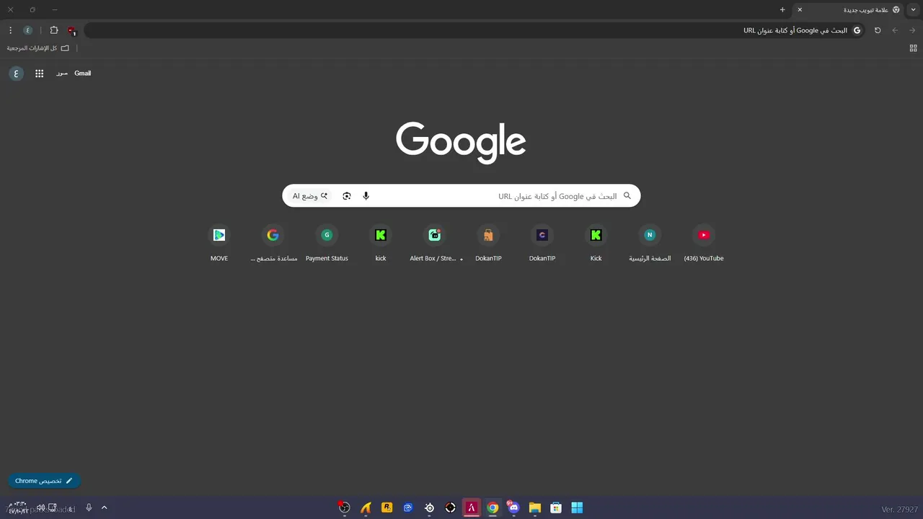The image size is (923, 519).
Task: Show hidden system tray icons chevron
Action: (104, 507)
